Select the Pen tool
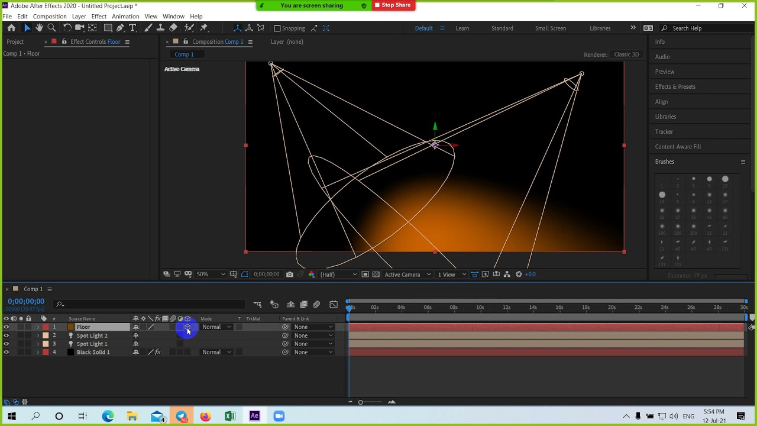757x426 pixels. pos(120,28)
